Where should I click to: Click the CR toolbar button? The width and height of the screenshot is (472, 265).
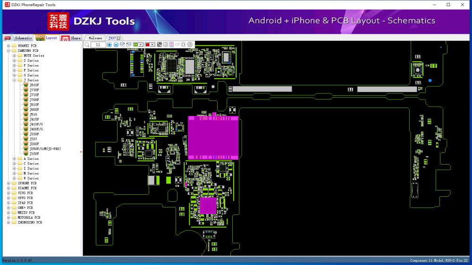pyautogui.click(x=177, y=45)
